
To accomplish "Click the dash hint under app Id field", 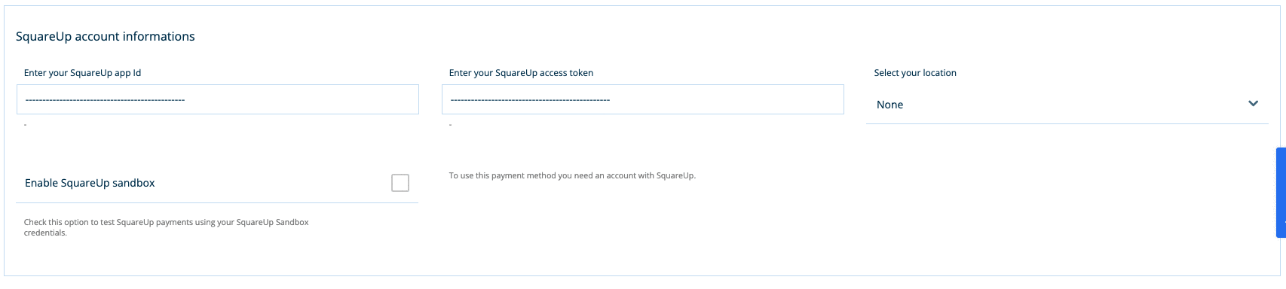I will 26,124.
